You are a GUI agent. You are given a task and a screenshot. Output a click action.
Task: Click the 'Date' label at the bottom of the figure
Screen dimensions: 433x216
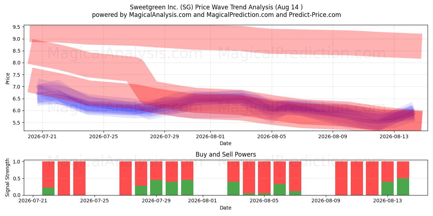(x=226, y=208)
